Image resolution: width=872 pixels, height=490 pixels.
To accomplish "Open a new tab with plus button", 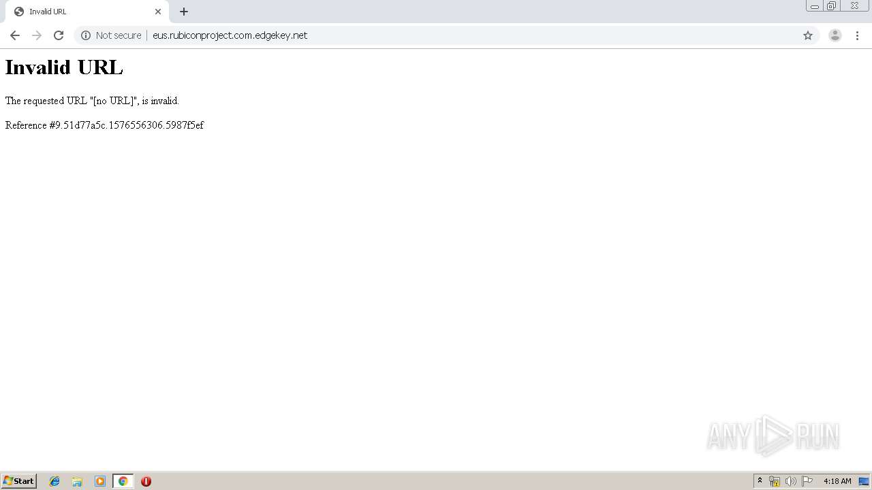I will click(184, 12).
